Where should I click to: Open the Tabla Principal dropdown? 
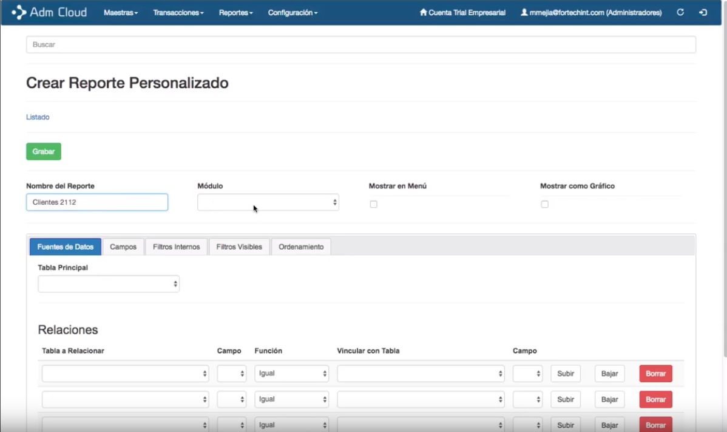[x=108, y=283]
